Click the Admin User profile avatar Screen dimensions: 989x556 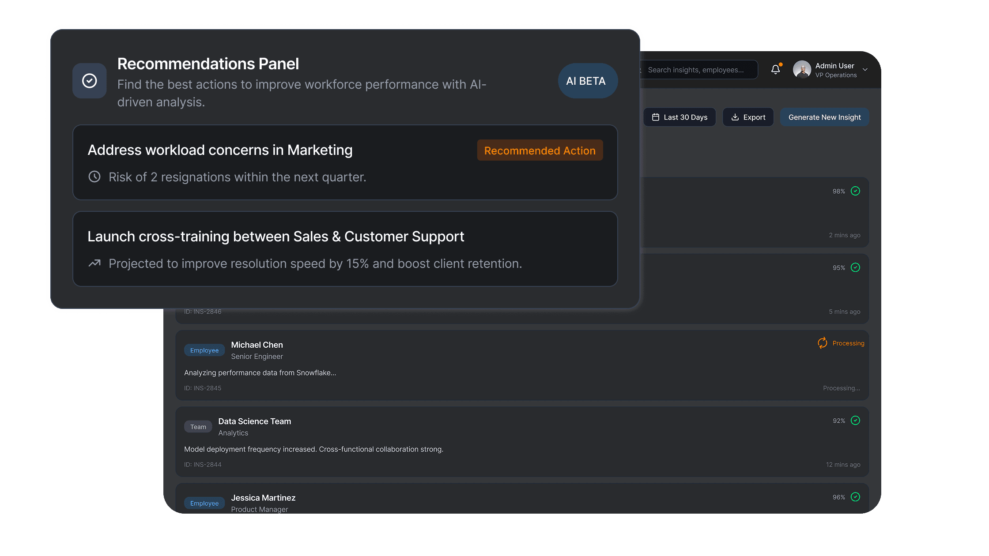pyautogui.click(x=802, y=70)
